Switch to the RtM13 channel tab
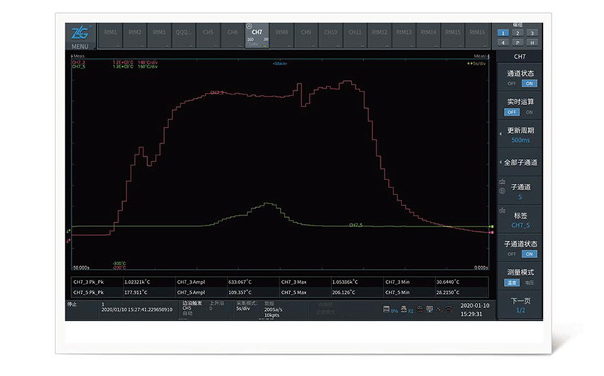This screenshot has height=376, width=604. point(404,35)
